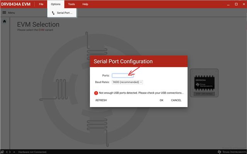
Task: Minimize the DRV8434A EVM window
Action: (228, 4)
